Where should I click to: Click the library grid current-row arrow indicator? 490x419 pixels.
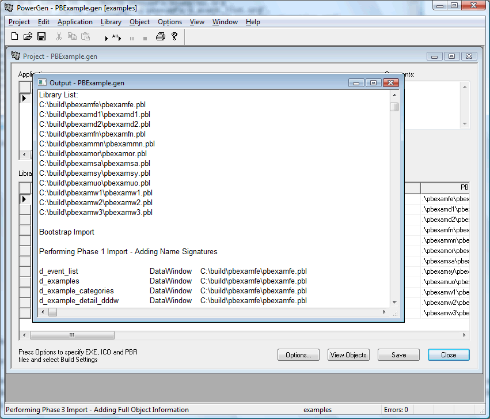tap(24, 199)
